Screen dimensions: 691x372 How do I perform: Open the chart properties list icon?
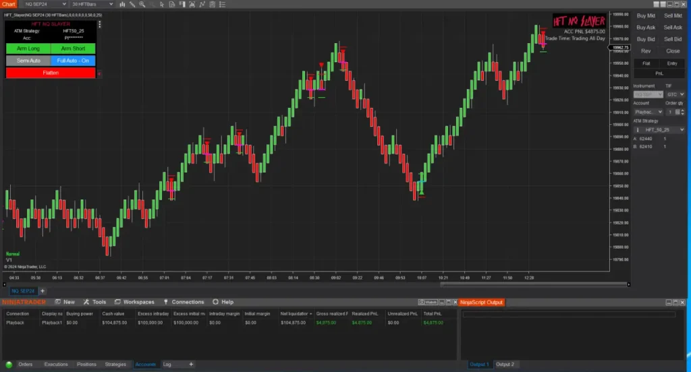223,4
